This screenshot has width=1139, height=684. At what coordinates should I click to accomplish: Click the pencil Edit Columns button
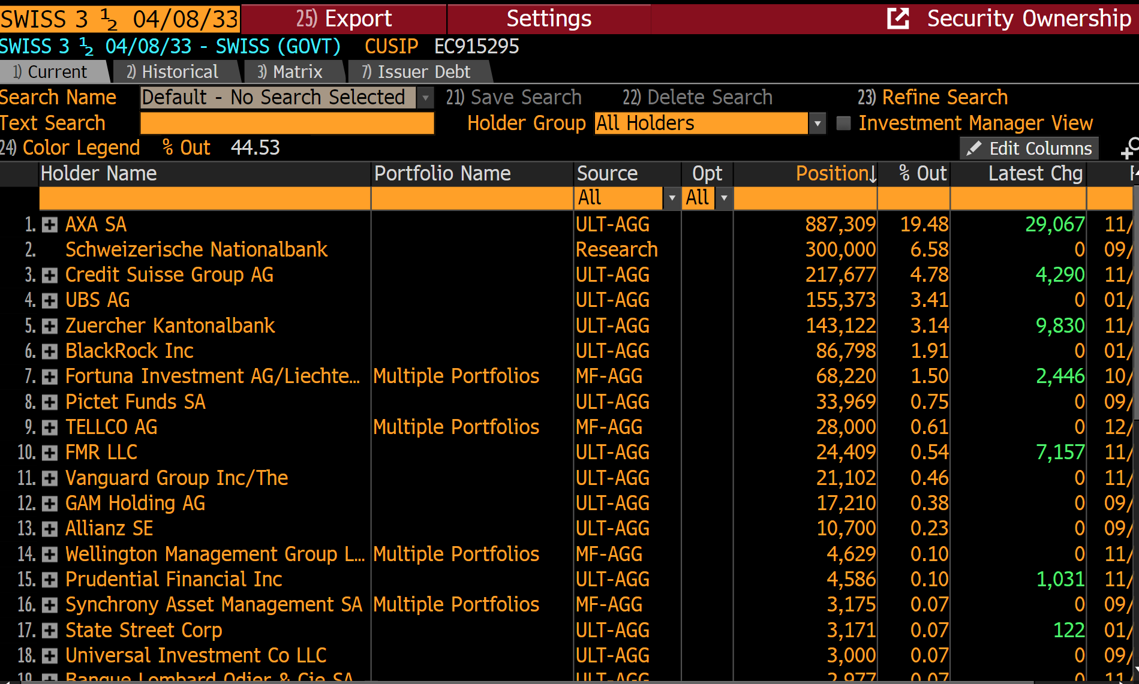point(1029,148)
